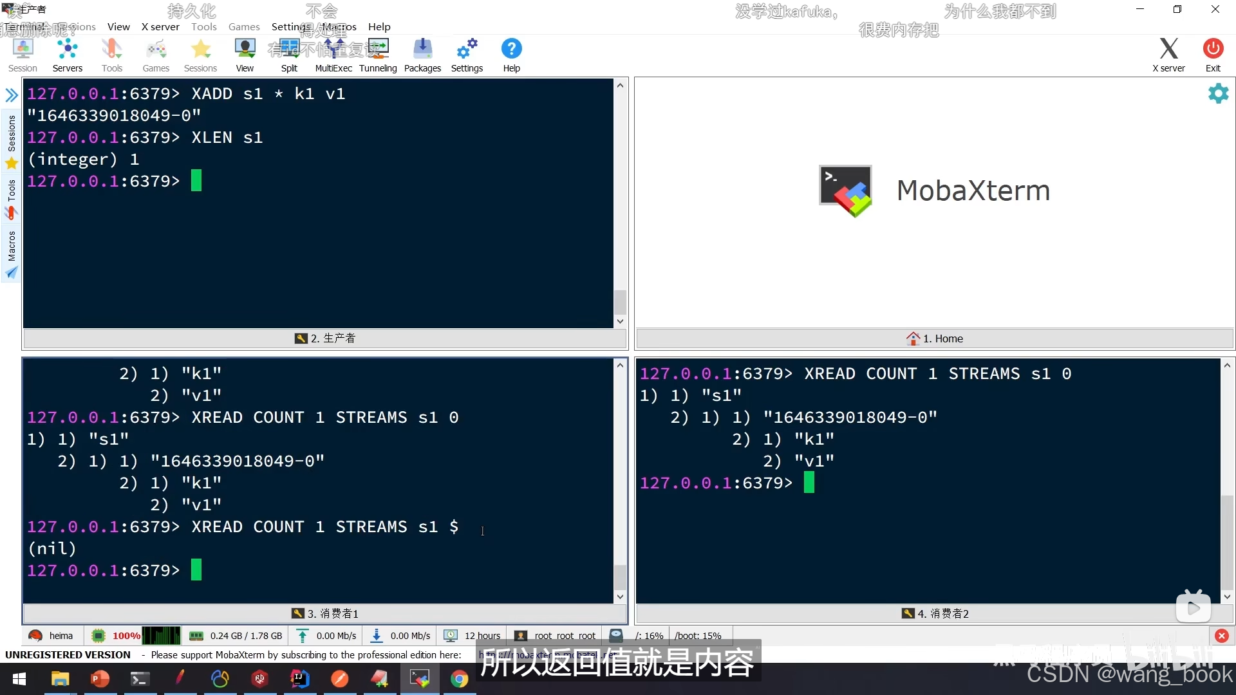
Task: Click scroll-up arrow in 消费者2 terminal
Action: point(1227,365)
